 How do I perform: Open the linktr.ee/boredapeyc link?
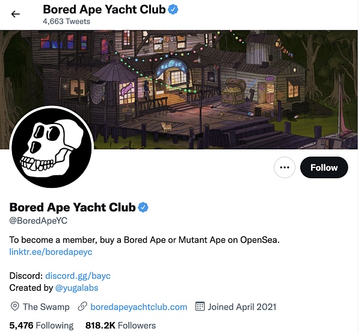51,252
